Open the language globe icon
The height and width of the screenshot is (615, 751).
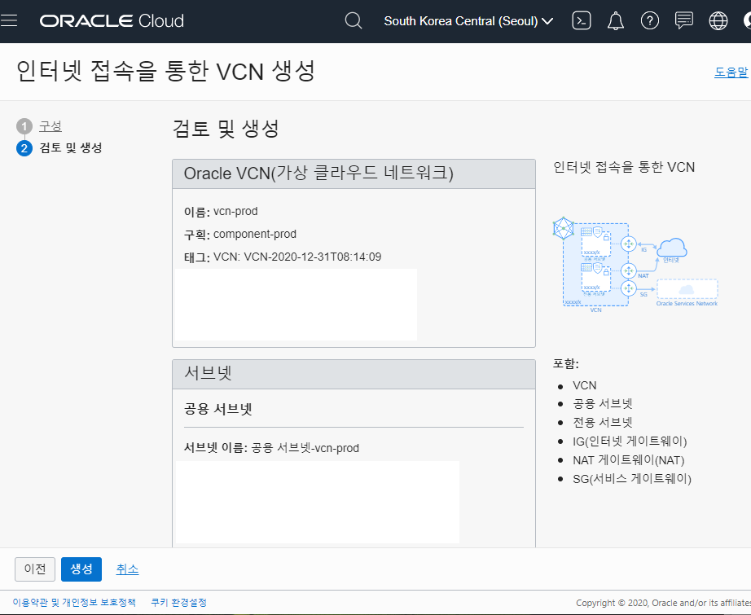coord(718,20)
